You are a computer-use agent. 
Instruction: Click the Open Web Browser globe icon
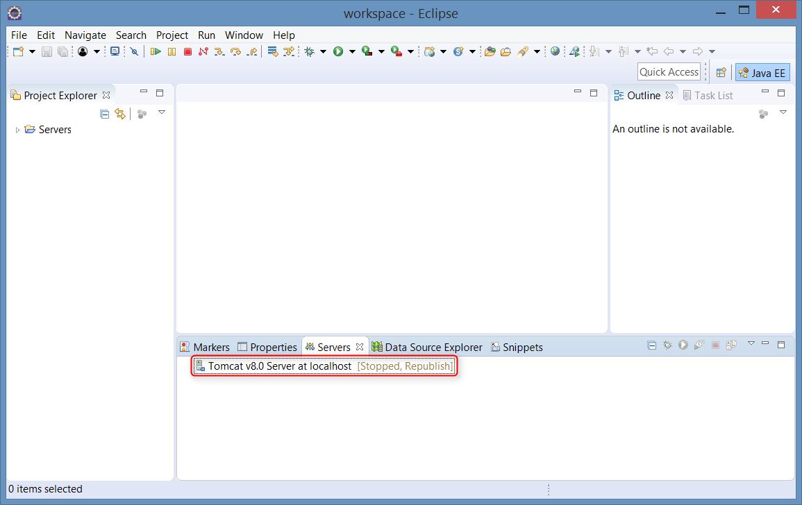coord(555,51)
